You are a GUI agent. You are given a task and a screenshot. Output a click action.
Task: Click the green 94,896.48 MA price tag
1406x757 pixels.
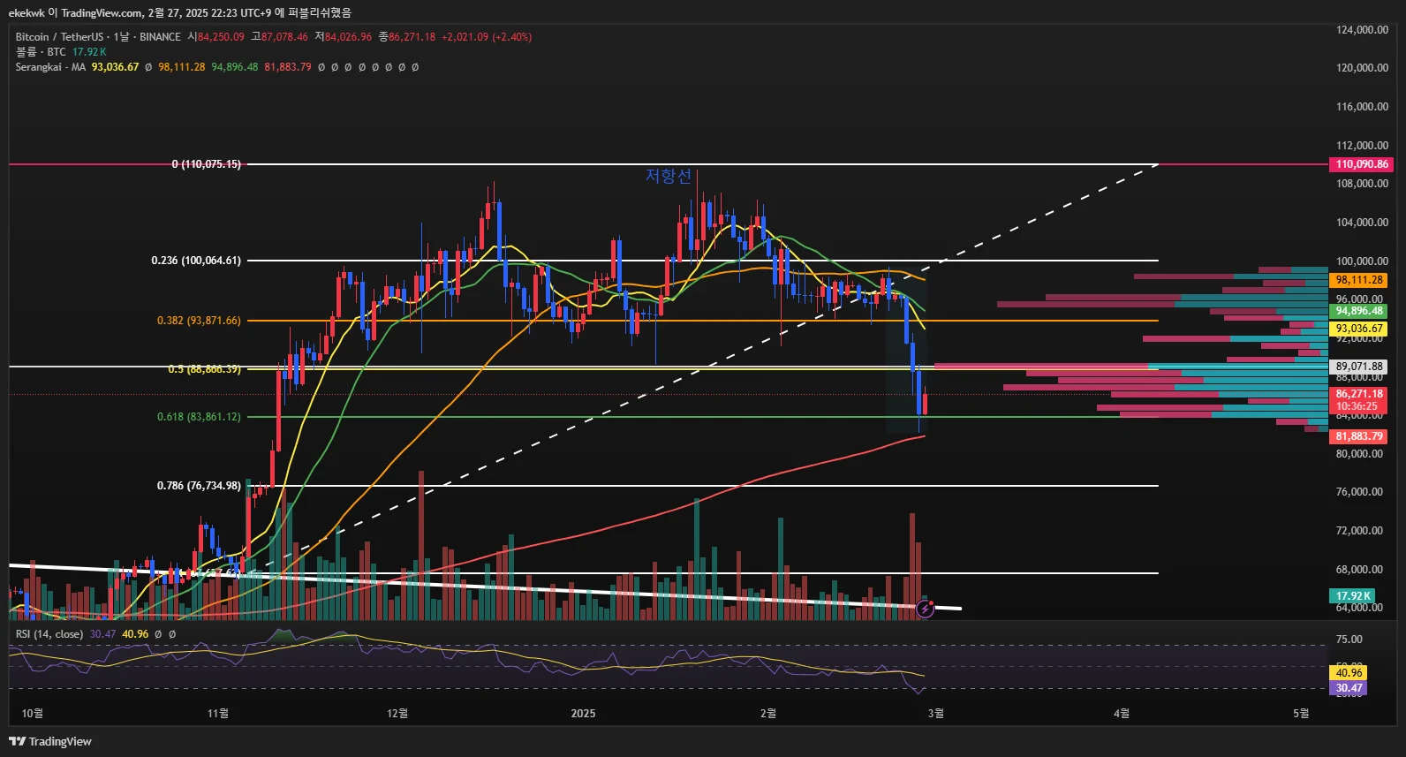(1359, 311)
